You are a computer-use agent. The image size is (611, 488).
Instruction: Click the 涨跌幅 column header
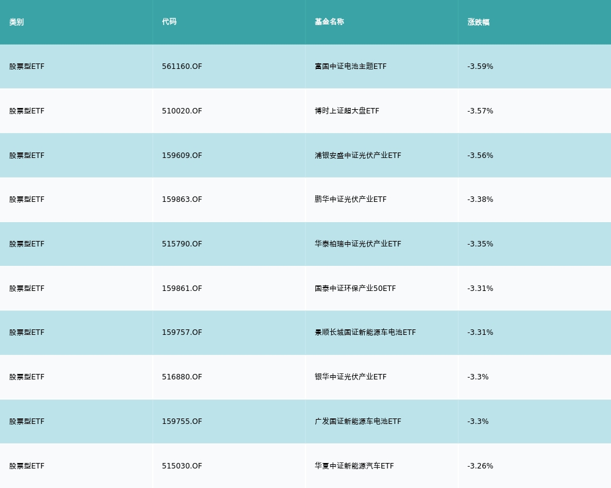[x=478, y=22]
